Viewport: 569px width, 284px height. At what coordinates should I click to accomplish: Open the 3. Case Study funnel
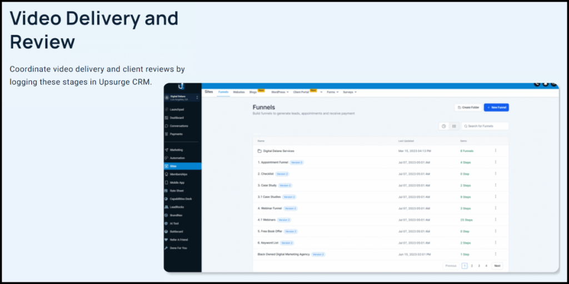[267, 185]
